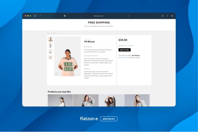Screen dimensions: 198x132
Task: Select the third product thumbnail
Action: (x=50, y=51)
